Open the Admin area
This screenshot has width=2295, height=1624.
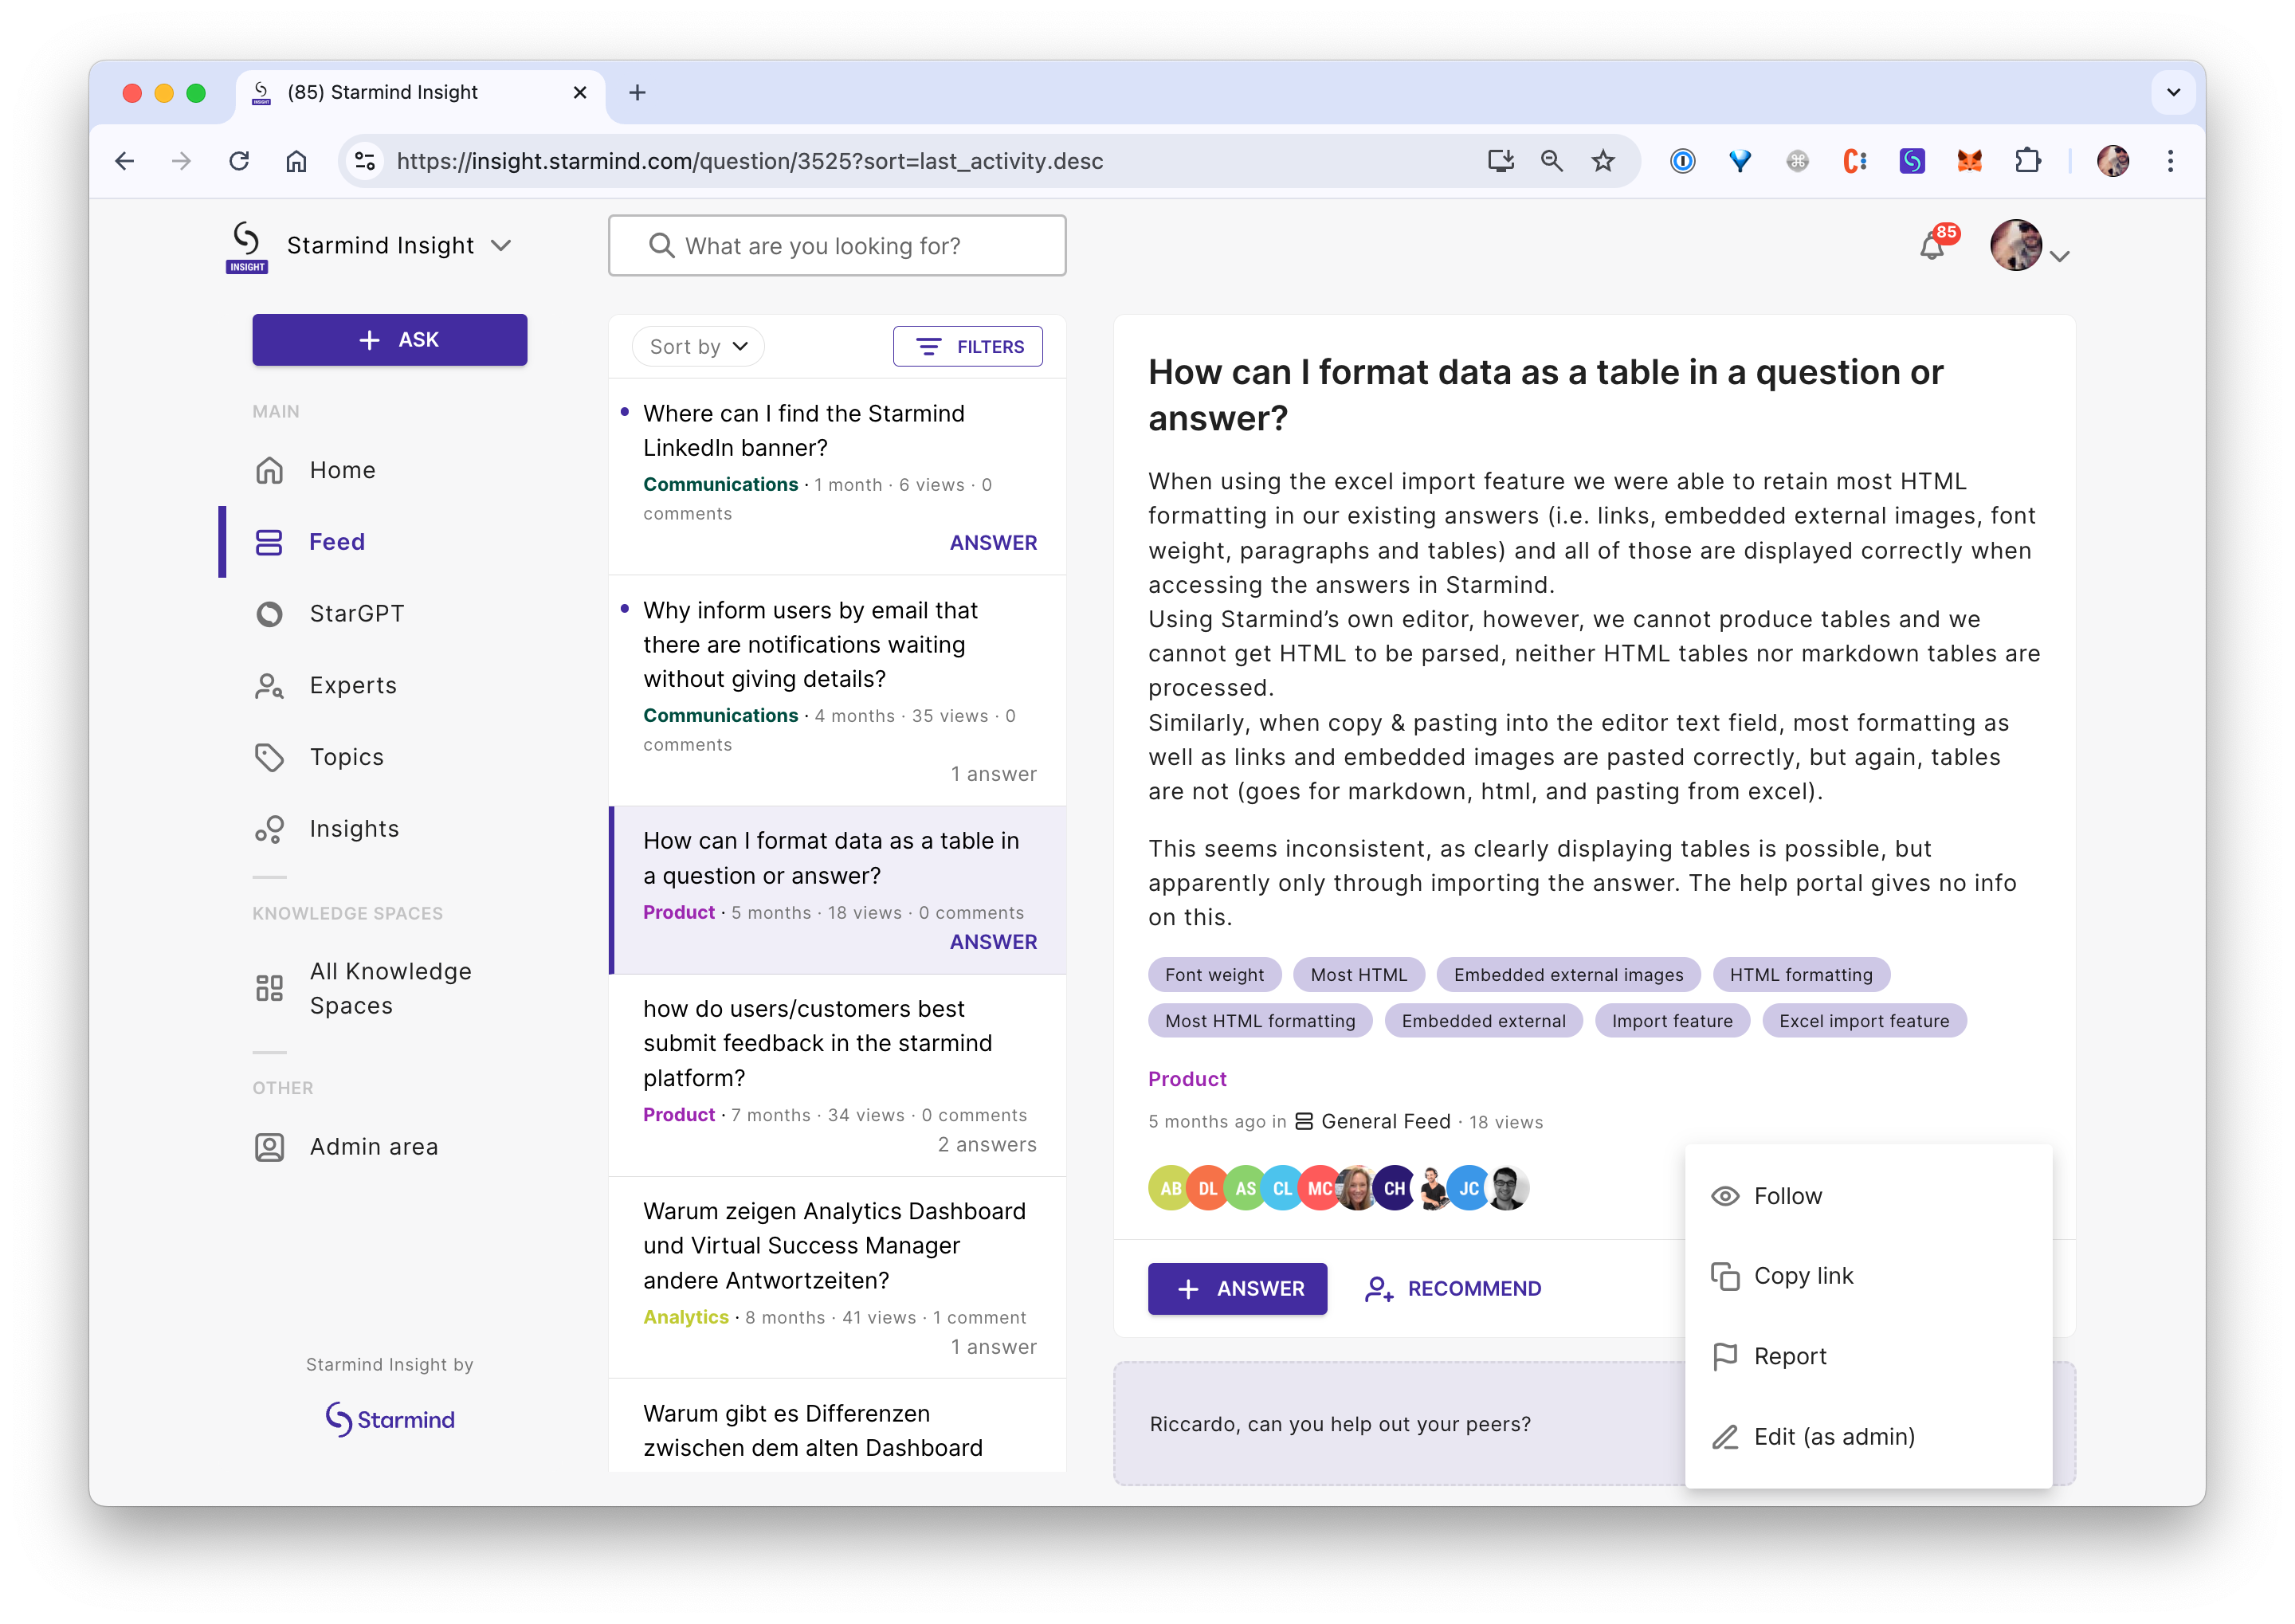click(x=373, y=1147)
